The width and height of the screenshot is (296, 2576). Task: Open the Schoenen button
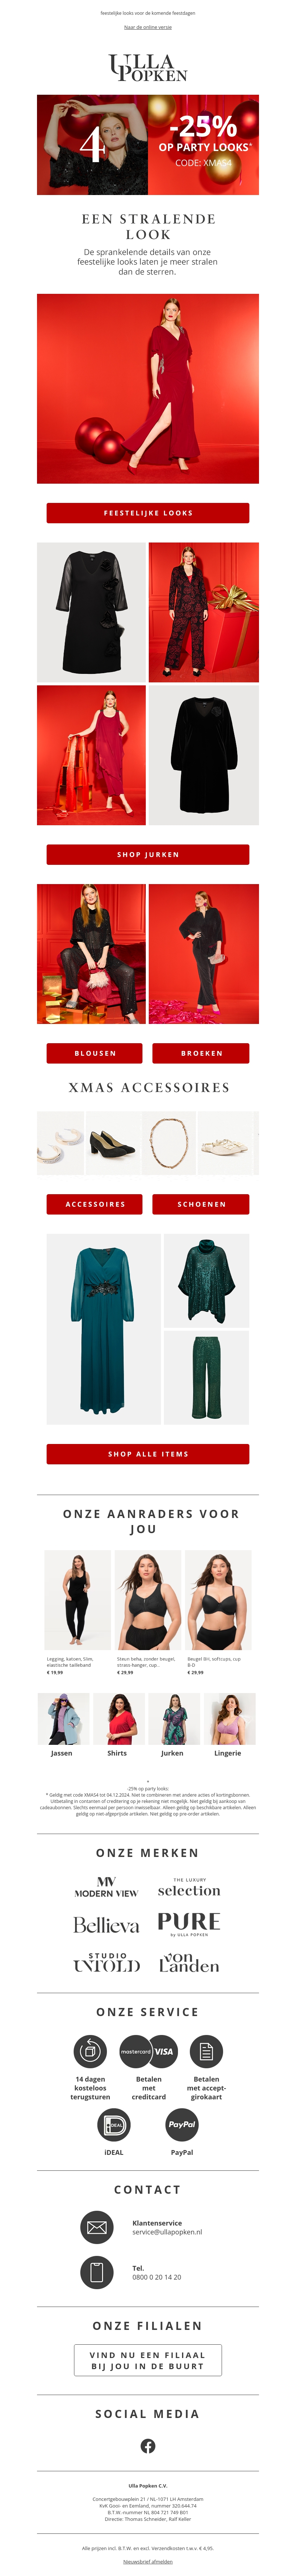point(201,1204)
